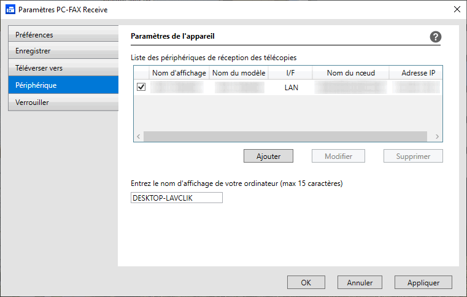Open the help question mark icon
467x297 pixels.
(x=436, y=37)
